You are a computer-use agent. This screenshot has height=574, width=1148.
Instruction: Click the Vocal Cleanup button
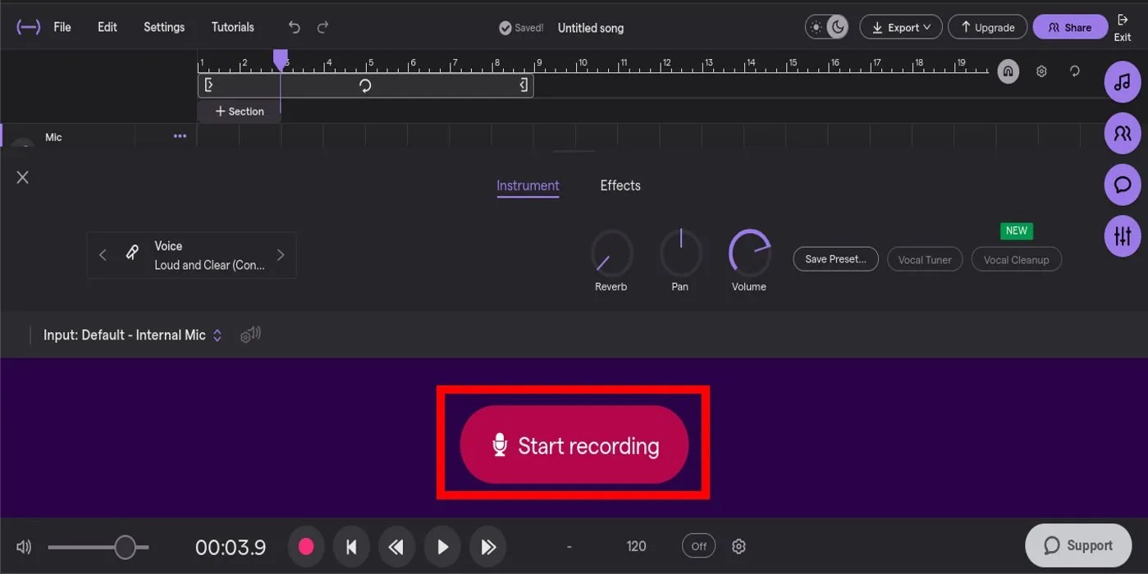(x=1016, y=259)
